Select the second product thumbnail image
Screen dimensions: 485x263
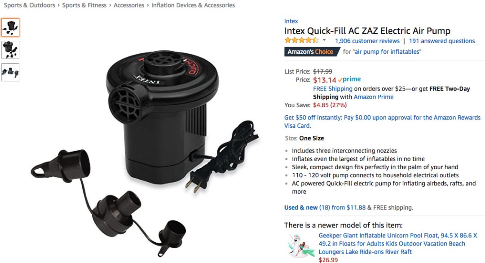click(x=10, y=50)
